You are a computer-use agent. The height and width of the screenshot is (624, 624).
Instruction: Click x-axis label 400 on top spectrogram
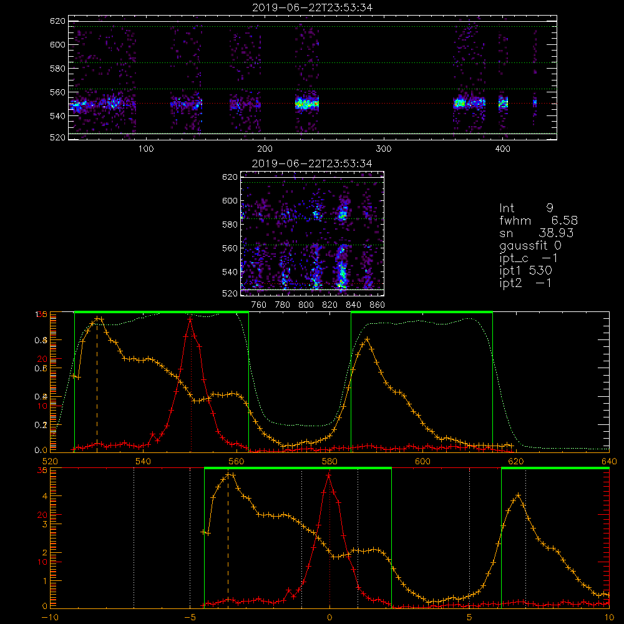tap(502, 149)
